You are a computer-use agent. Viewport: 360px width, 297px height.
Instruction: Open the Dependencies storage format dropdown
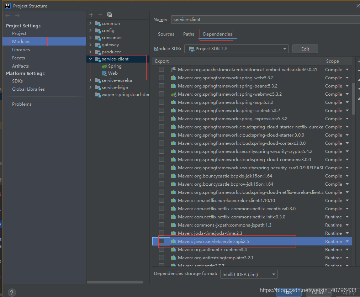pyautogui.click(x=249, y=274)
